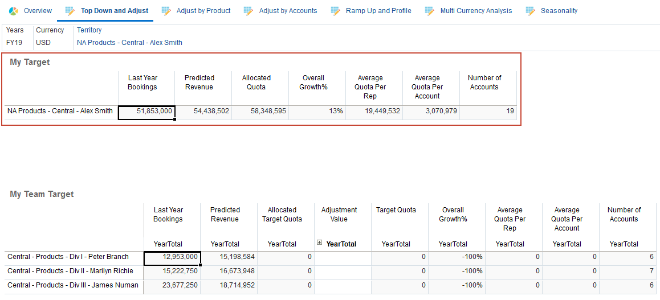Image resolution: width=660 pixels, height=300 pixels.
Task: Switch to the Adjust by Product tab
Action: click(203, 11)
